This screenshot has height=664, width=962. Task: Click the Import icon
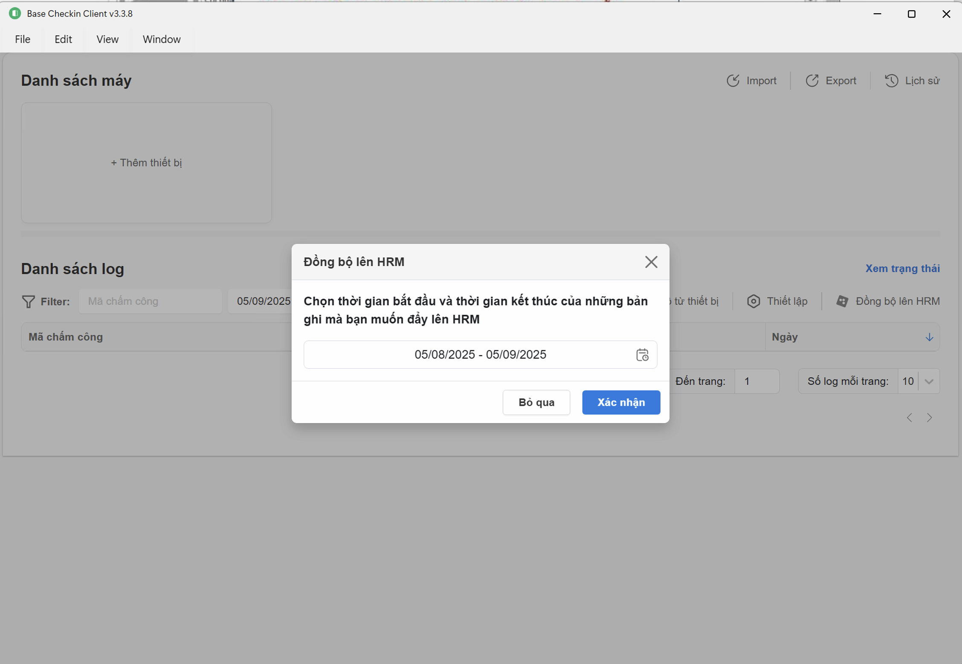coord(733,81)
